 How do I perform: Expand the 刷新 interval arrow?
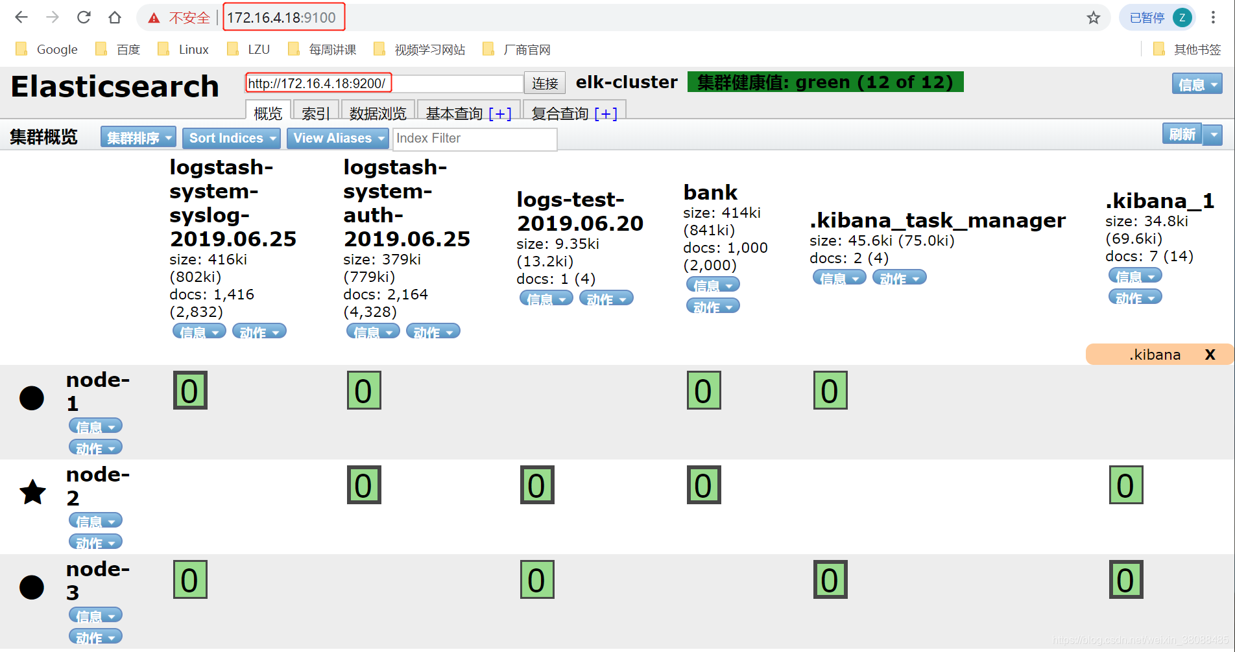click(1212, 135)
